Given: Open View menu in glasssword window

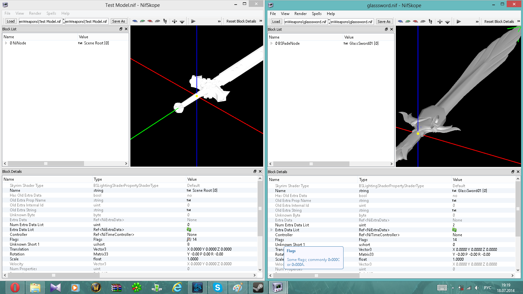Looking at the screenshot, I should tap(285, 14).
